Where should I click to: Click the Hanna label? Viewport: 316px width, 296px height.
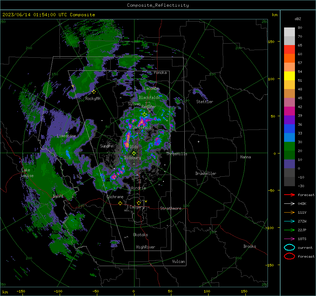click(245, 157)
